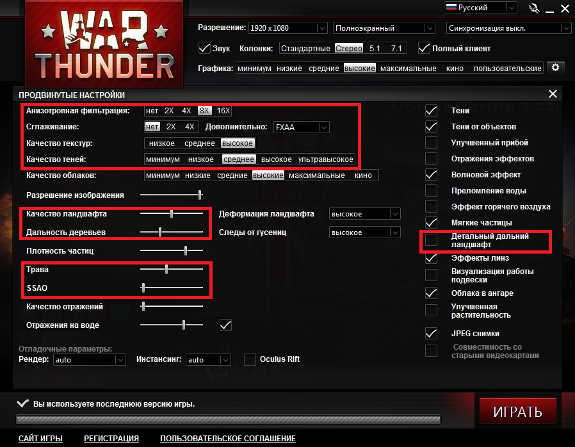575x447 pixels.
Task: Toggle the Полный клиент checkbox
Action: [x=424, y=48]
